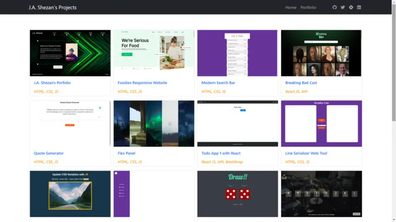Open the J.A. Shezan's Porfolio link

coord(52,83)
